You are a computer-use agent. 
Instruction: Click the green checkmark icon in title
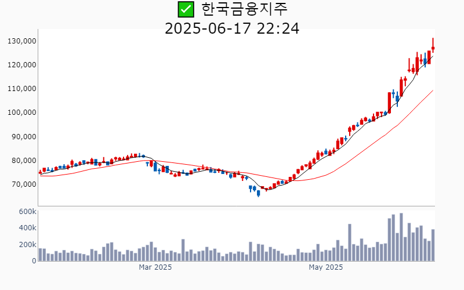pos(186,9)
